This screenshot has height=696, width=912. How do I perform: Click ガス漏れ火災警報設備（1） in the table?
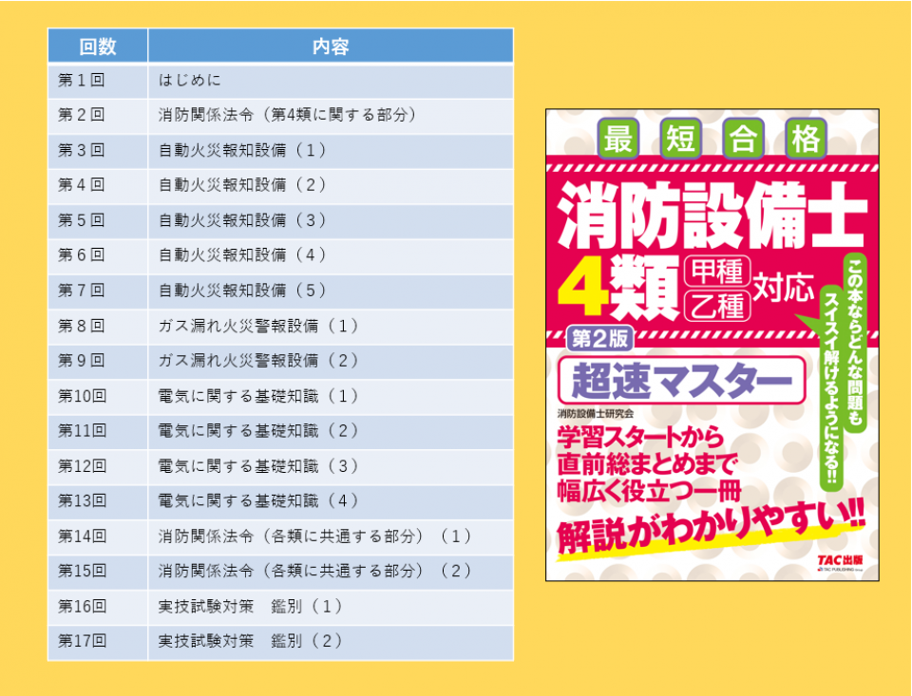click(259, 326)
